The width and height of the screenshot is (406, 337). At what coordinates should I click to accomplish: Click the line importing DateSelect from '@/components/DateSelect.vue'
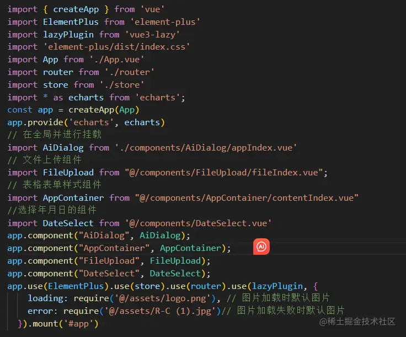point(140,223)
